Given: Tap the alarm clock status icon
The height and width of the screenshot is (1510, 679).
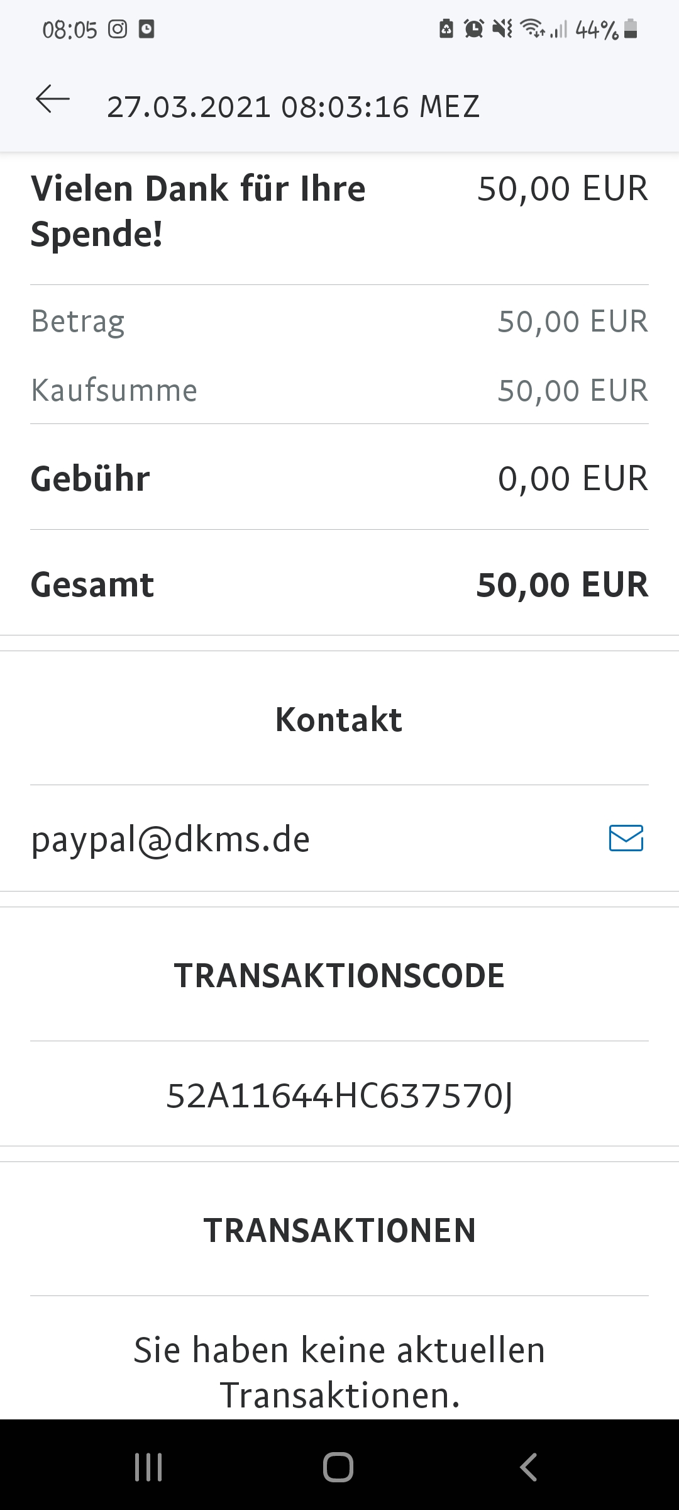Looking at the screenshot, I should pos(473,29).
